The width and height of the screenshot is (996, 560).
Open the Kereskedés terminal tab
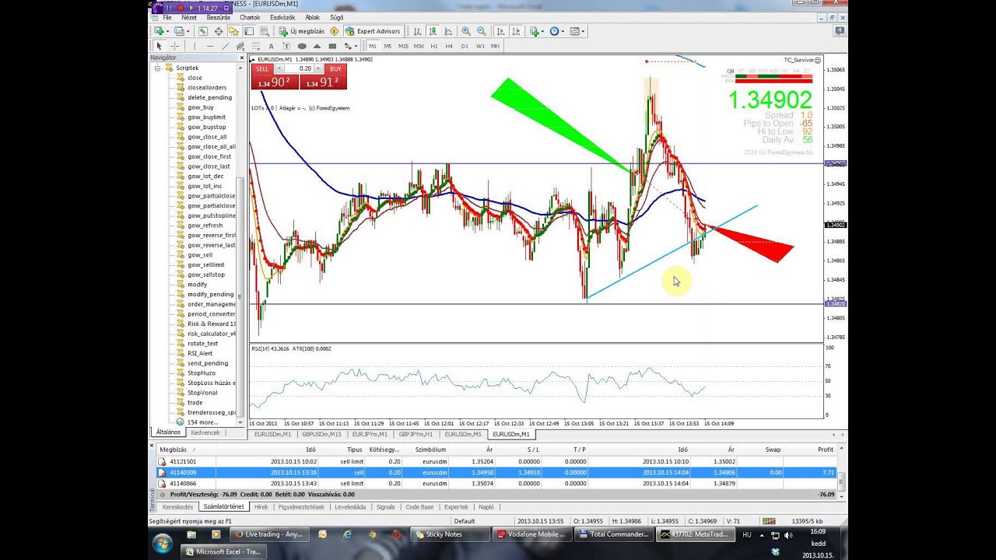[177, 506]
